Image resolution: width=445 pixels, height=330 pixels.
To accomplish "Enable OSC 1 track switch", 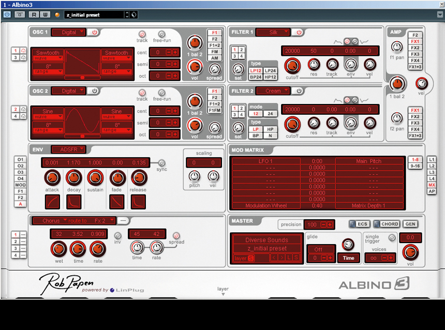I will pos(142,34).
